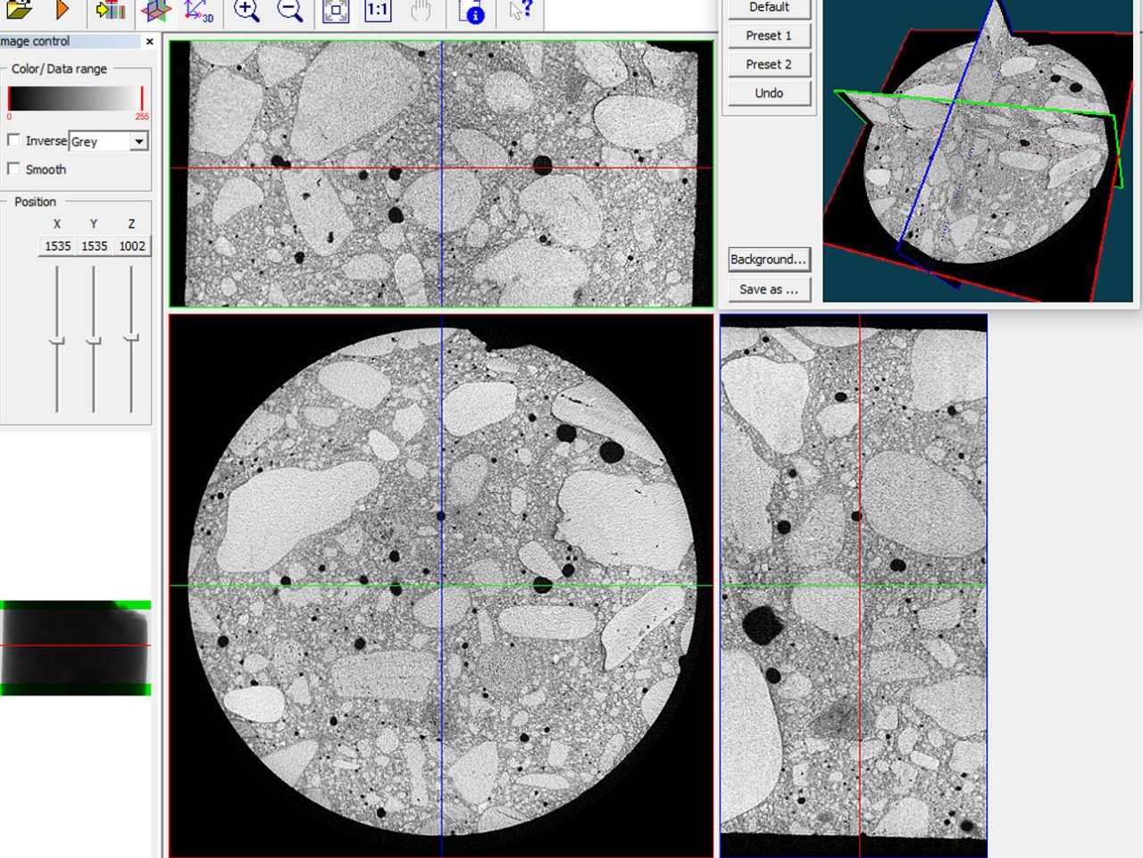The image size is (1143, 858).
Task: Set zoom to 1:1 scale
Action: 378,11
